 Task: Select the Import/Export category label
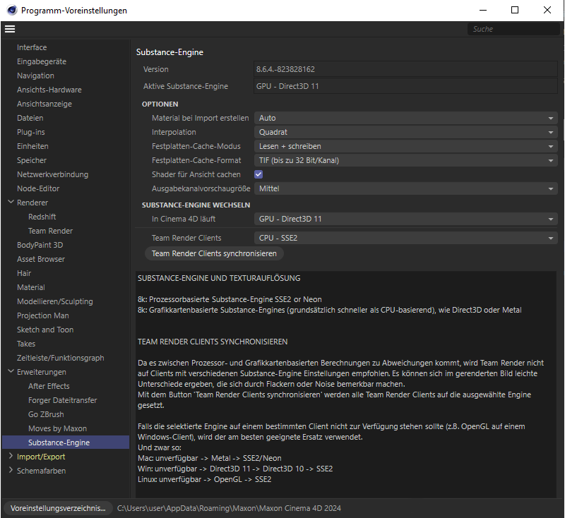[41, 457]
